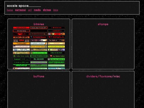Click the 'I ♥ my Game Cube' blinkie

tap(56, 56)
